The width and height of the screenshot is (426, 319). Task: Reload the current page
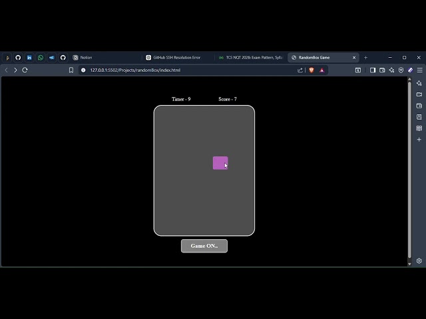click(25, 70)
